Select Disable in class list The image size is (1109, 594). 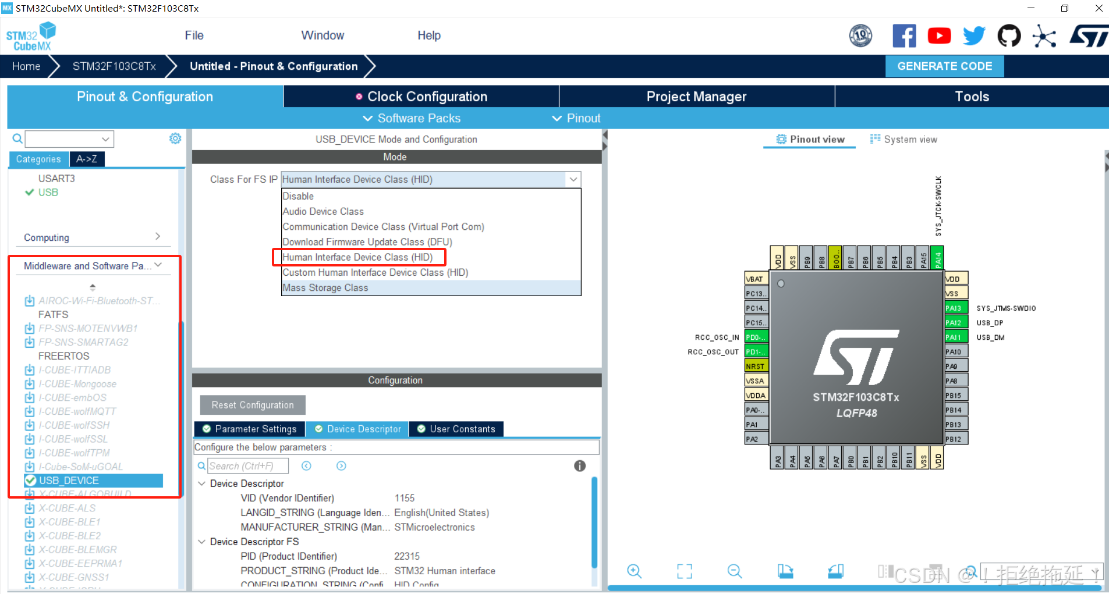(x=431, y=196)
